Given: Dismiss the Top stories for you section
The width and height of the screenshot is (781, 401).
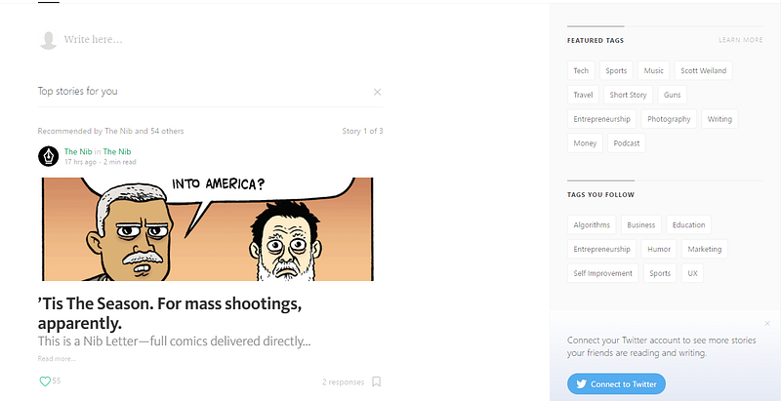Looking at the screenshot, I should (x=377, y=92).
